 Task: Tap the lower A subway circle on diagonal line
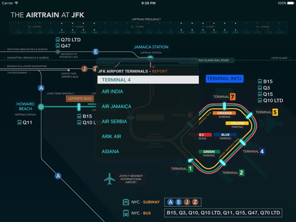tap(58, 176)
